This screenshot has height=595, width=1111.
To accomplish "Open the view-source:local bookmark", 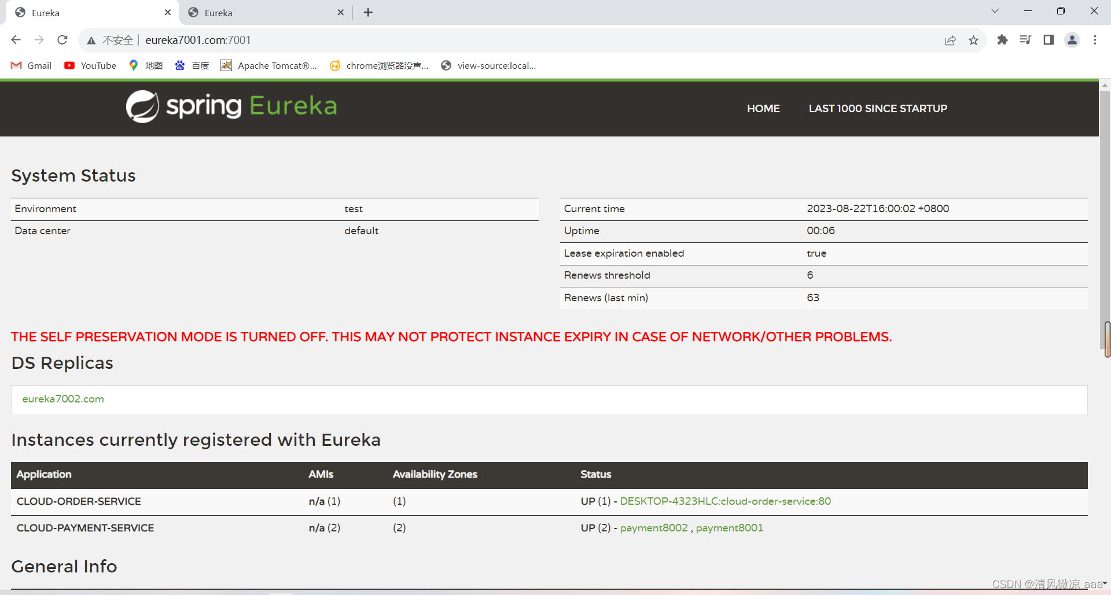I will tap(488, 65).
